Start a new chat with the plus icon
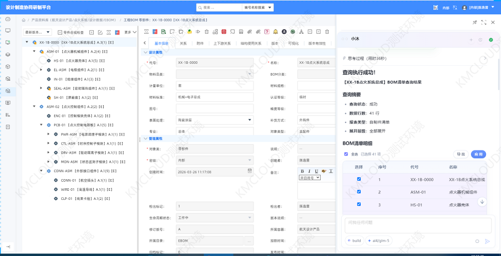Viewport: 501px width, 256px height. point(471,40)
